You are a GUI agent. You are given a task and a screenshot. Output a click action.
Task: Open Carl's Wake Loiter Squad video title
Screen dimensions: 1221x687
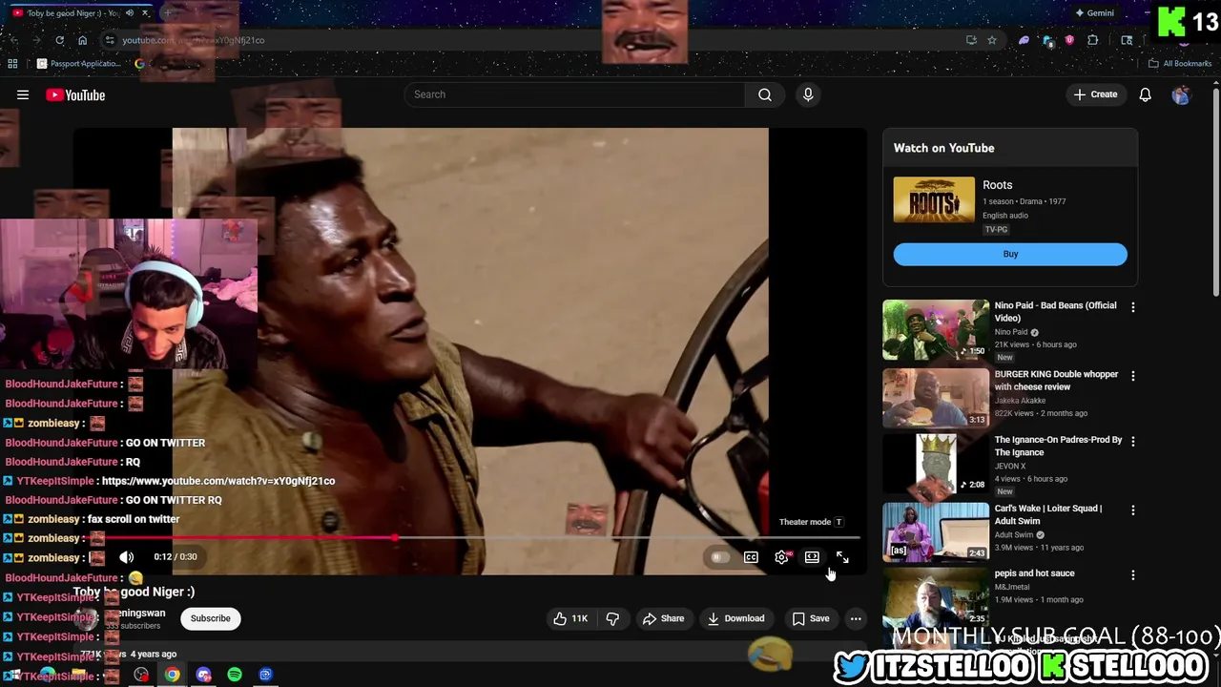pos(1048,514)
